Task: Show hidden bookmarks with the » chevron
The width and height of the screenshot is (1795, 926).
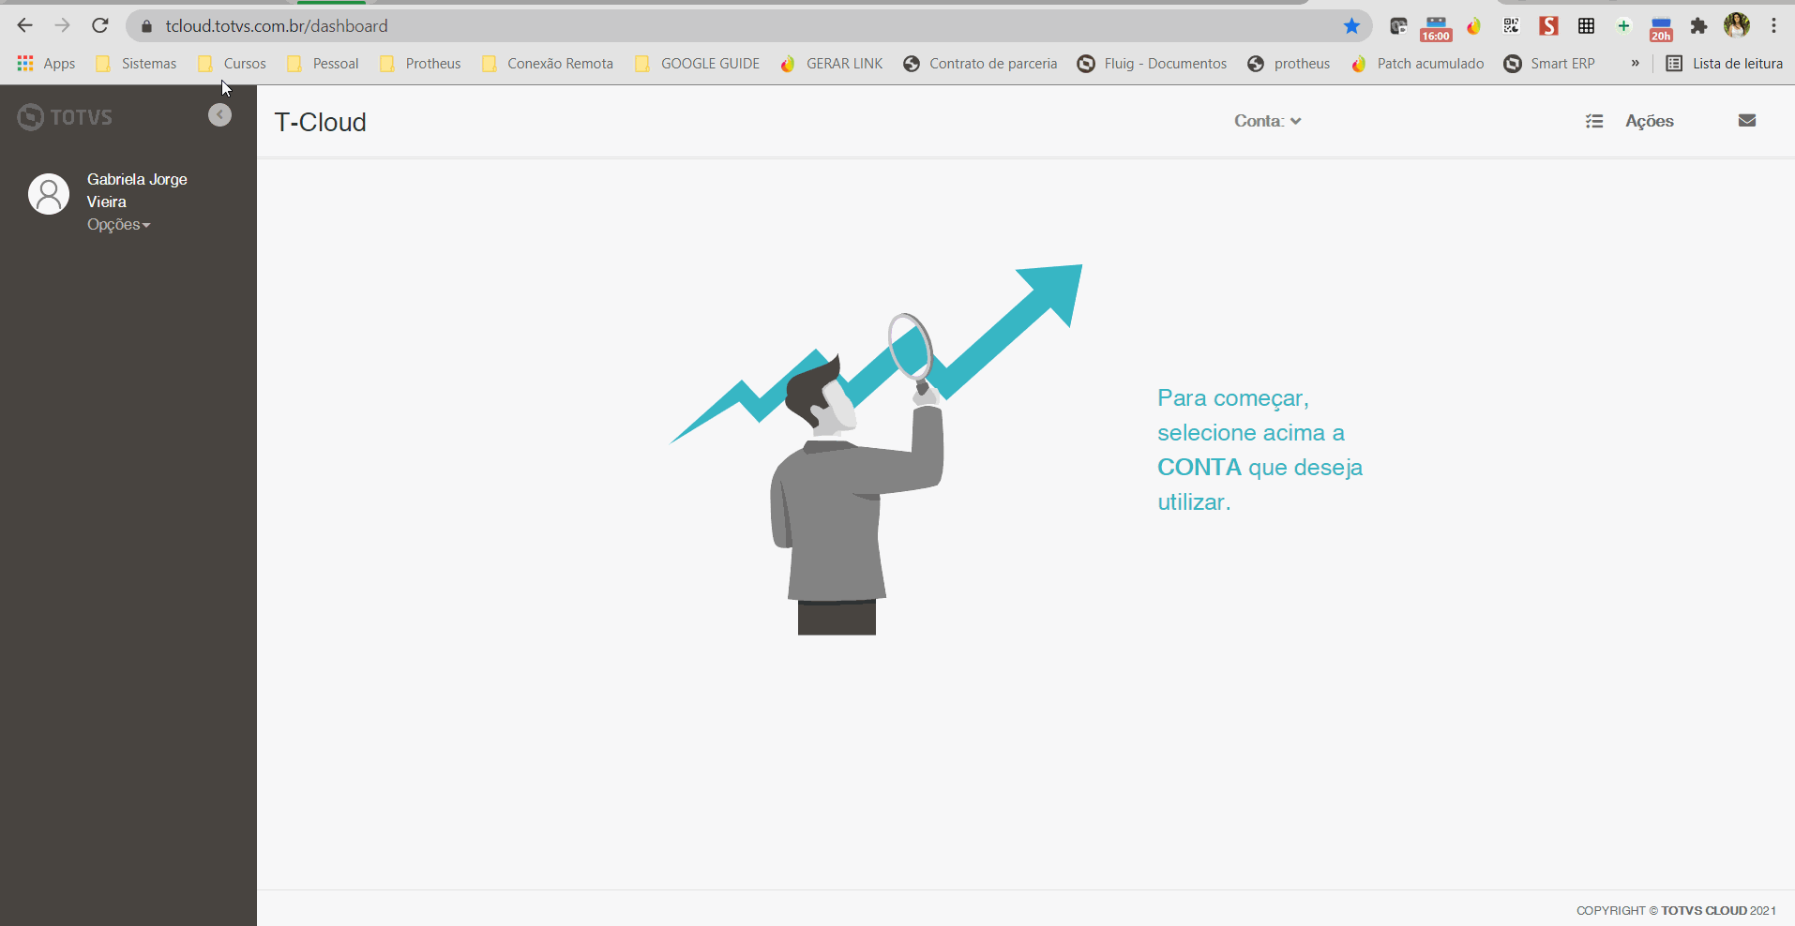Action: (x=1635, y=64)
